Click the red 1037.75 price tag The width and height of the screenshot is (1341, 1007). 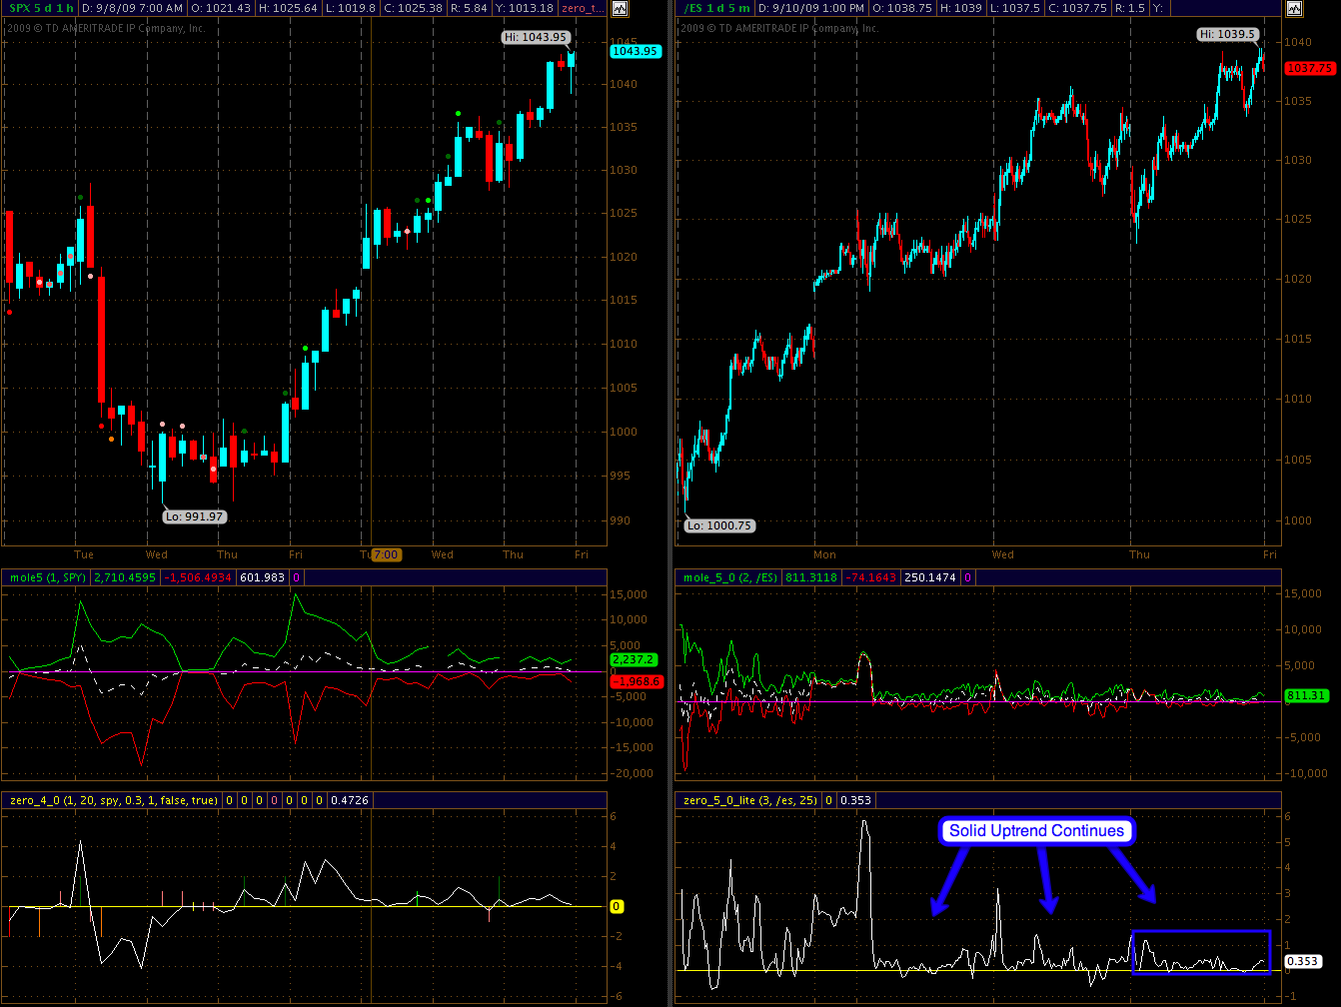pos(1310,68)
